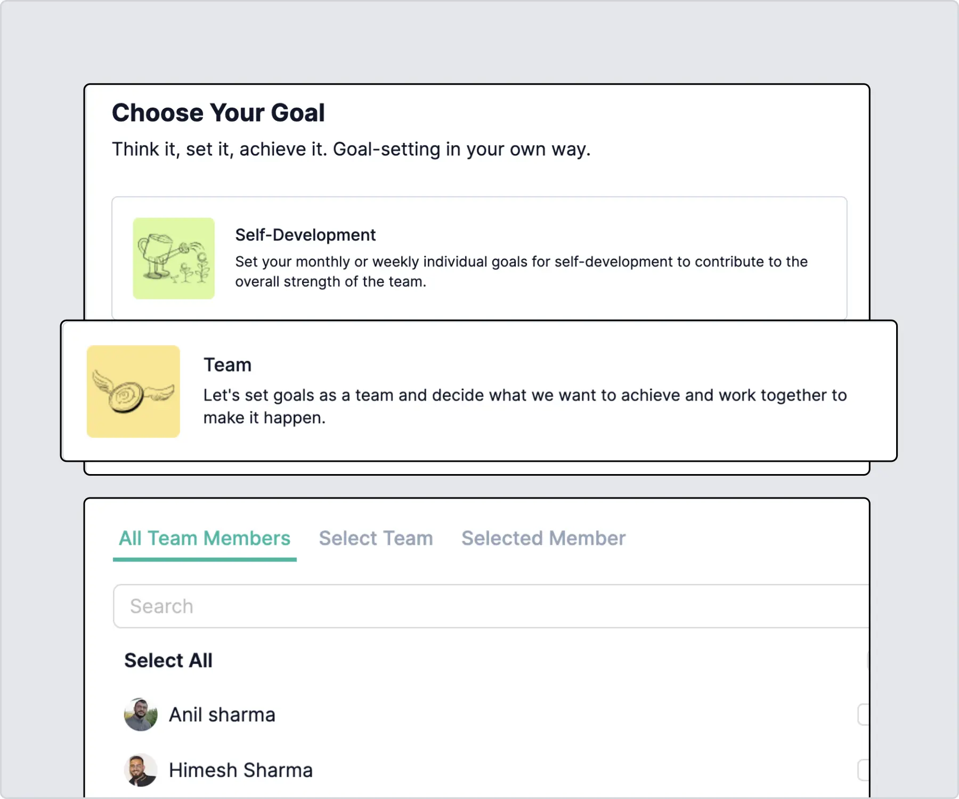
Task: Click the Choose Your Goal heading
Action: pyautogui.click(x=218, y=113)
